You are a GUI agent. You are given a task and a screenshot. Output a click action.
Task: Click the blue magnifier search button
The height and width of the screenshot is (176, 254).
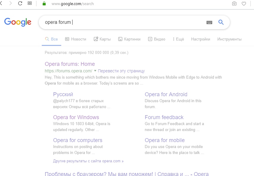(x=221, y=22)
